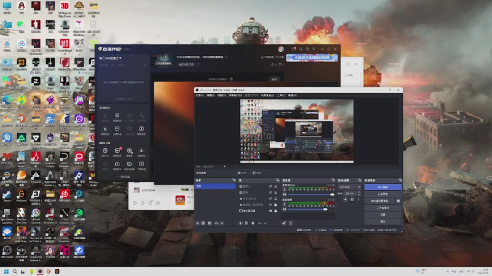Remove selected scene with Scenes trash icon
Image resolution: width=492 pixels, height=276 pixels.
[203, 223]
